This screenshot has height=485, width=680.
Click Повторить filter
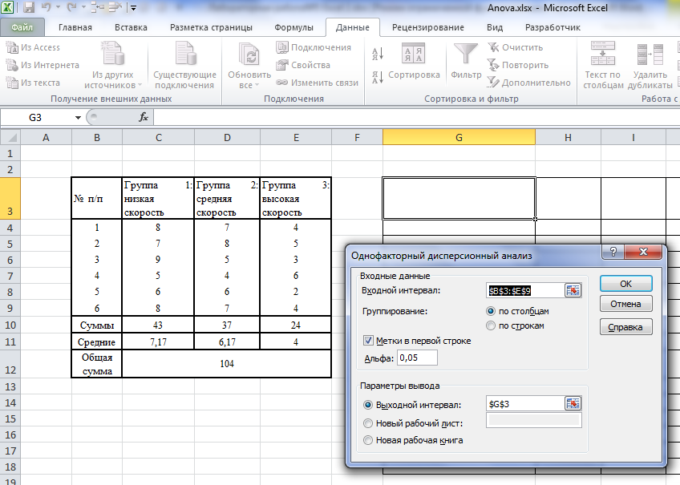[x=518, y=65]
